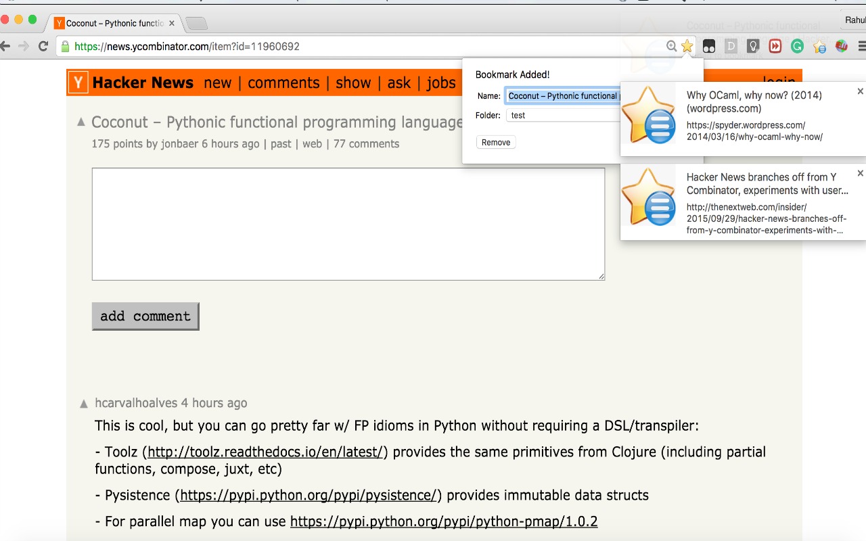The height and width of the screenshot is (541, 866).
Task: Open the 'new' nav link
Action: tap(218, 83)
